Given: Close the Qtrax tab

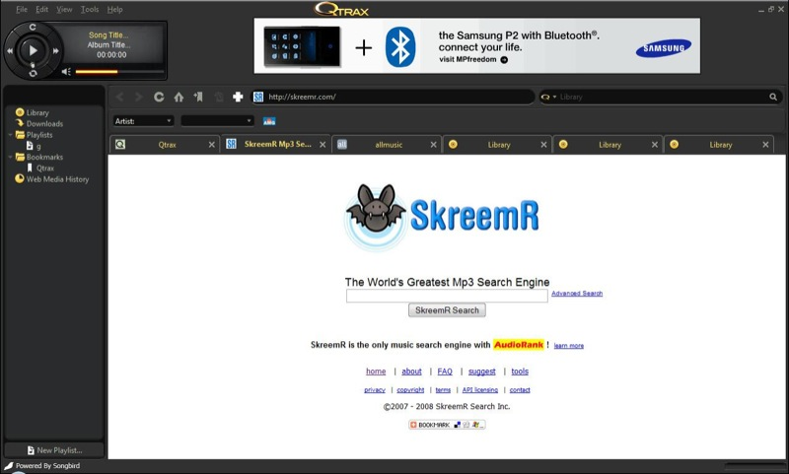Looking at the screenshot, I should click(212, 145).
